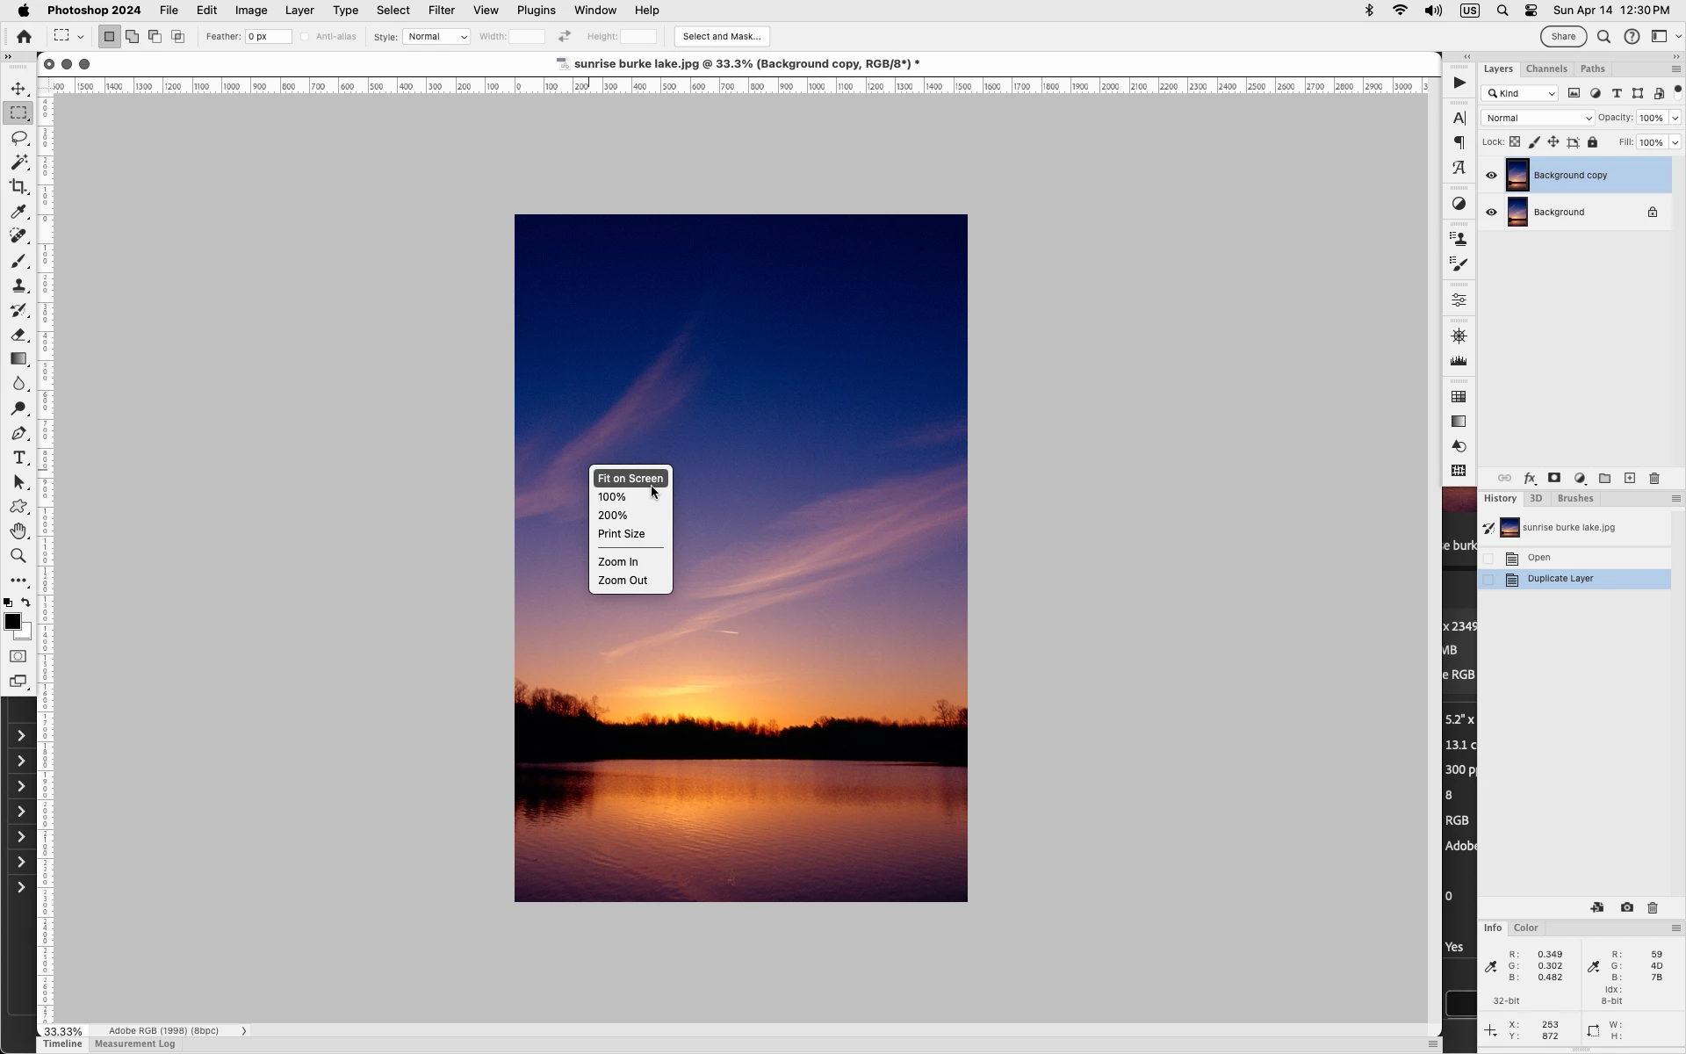Select the Zoom tool in toolbar

18,556
